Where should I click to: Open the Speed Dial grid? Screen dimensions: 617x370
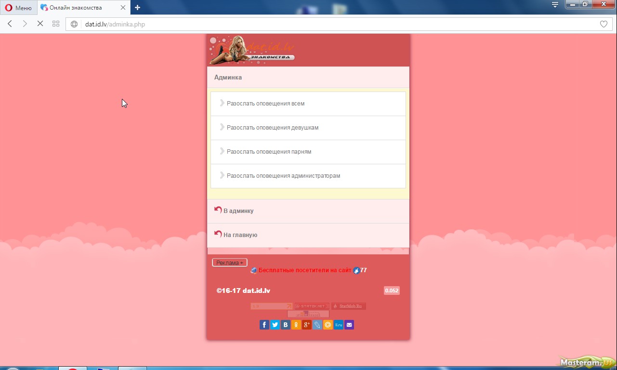(56, 24)
